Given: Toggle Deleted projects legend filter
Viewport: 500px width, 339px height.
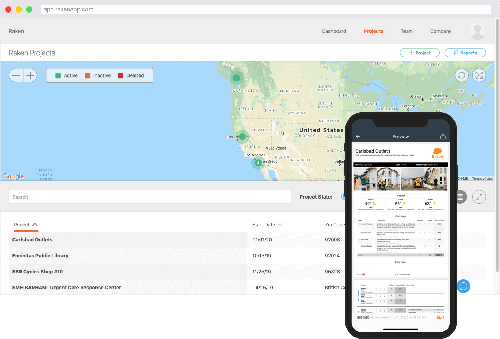Looking at the screenshot, I should click(x=131, y=75).
